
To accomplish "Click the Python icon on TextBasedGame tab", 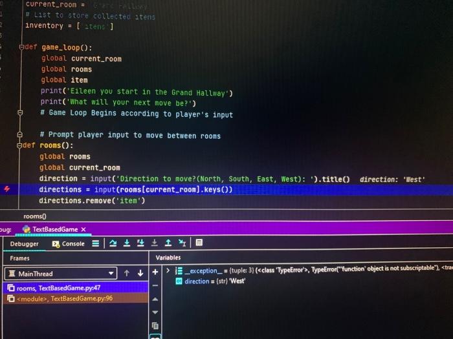I will click(27, 229).
